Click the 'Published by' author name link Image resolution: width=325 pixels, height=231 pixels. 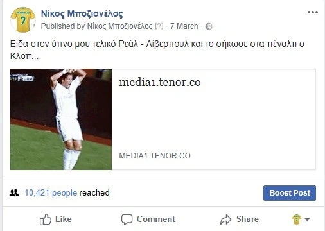[x=119, y=26]
